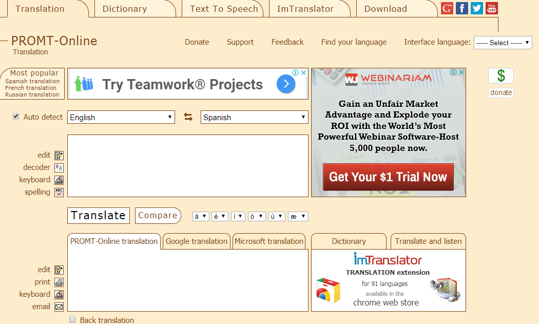Toggle the Auto detect checkbox
The image size is (539, 324).
16,116
